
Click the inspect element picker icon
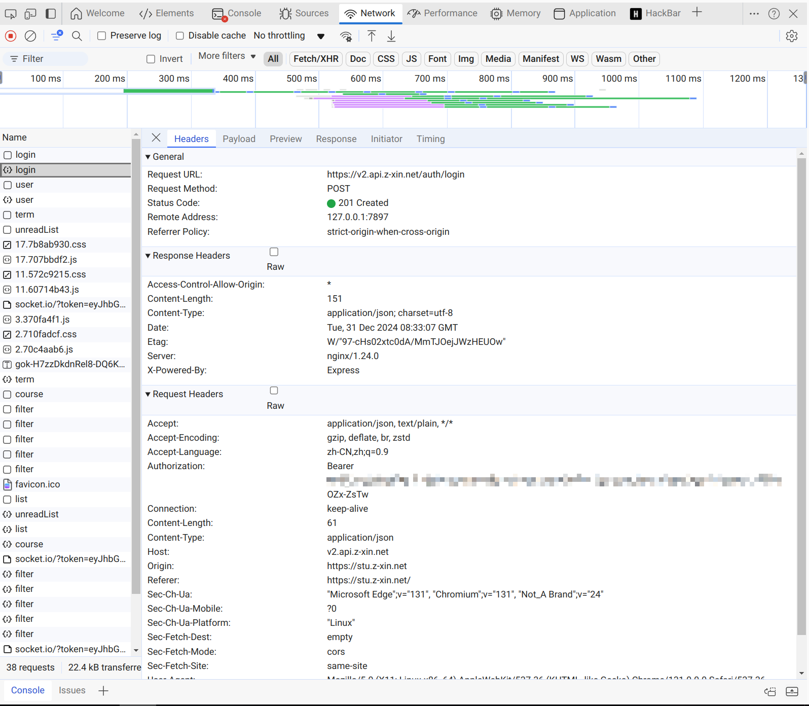click(10, 14)
